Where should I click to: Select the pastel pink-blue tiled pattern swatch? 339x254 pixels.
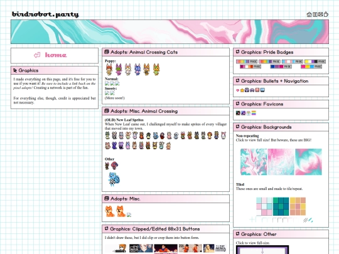(264, 206)
